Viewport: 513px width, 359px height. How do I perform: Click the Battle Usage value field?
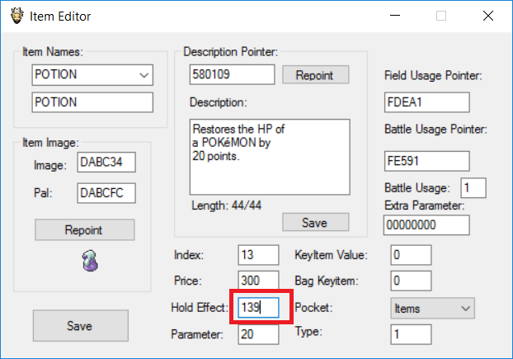(473, 188)
